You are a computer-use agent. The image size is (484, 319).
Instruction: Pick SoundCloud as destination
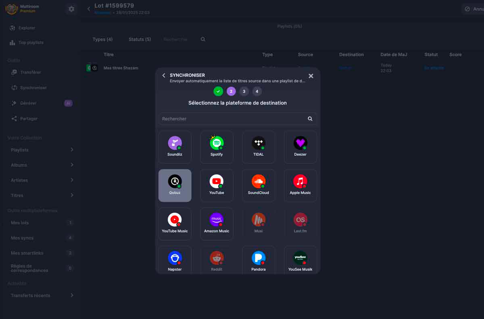point(259,185)
